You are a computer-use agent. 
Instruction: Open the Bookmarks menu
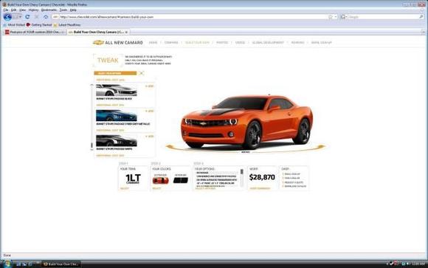49,10
